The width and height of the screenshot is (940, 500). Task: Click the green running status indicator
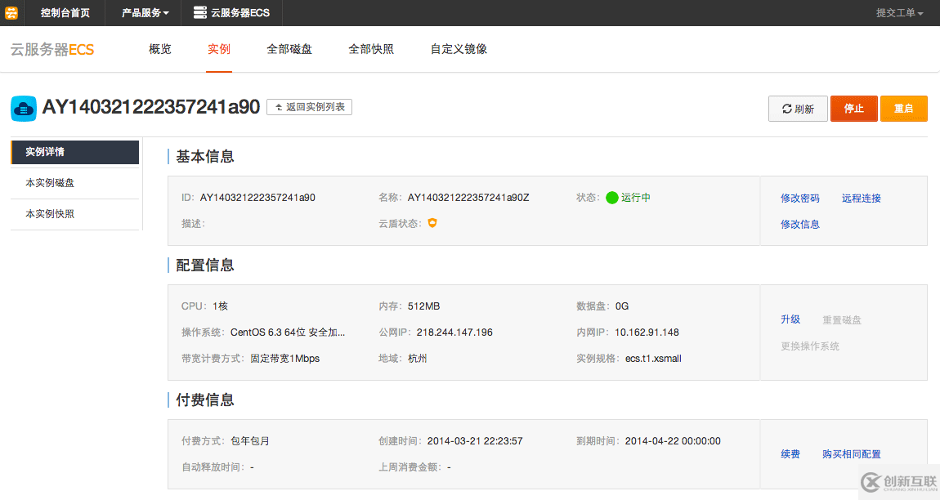[x=612, y=198]
